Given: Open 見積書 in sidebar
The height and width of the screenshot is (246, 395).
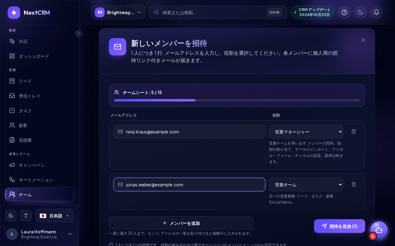Looking at the screenshot, I should 39,140.
